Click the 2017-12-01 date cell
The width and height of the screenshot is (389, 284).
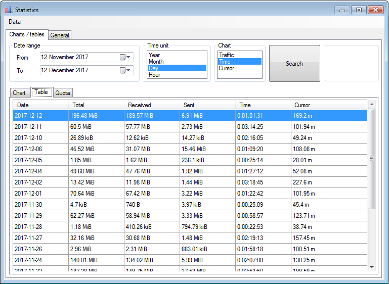click(x=40, y=194)
